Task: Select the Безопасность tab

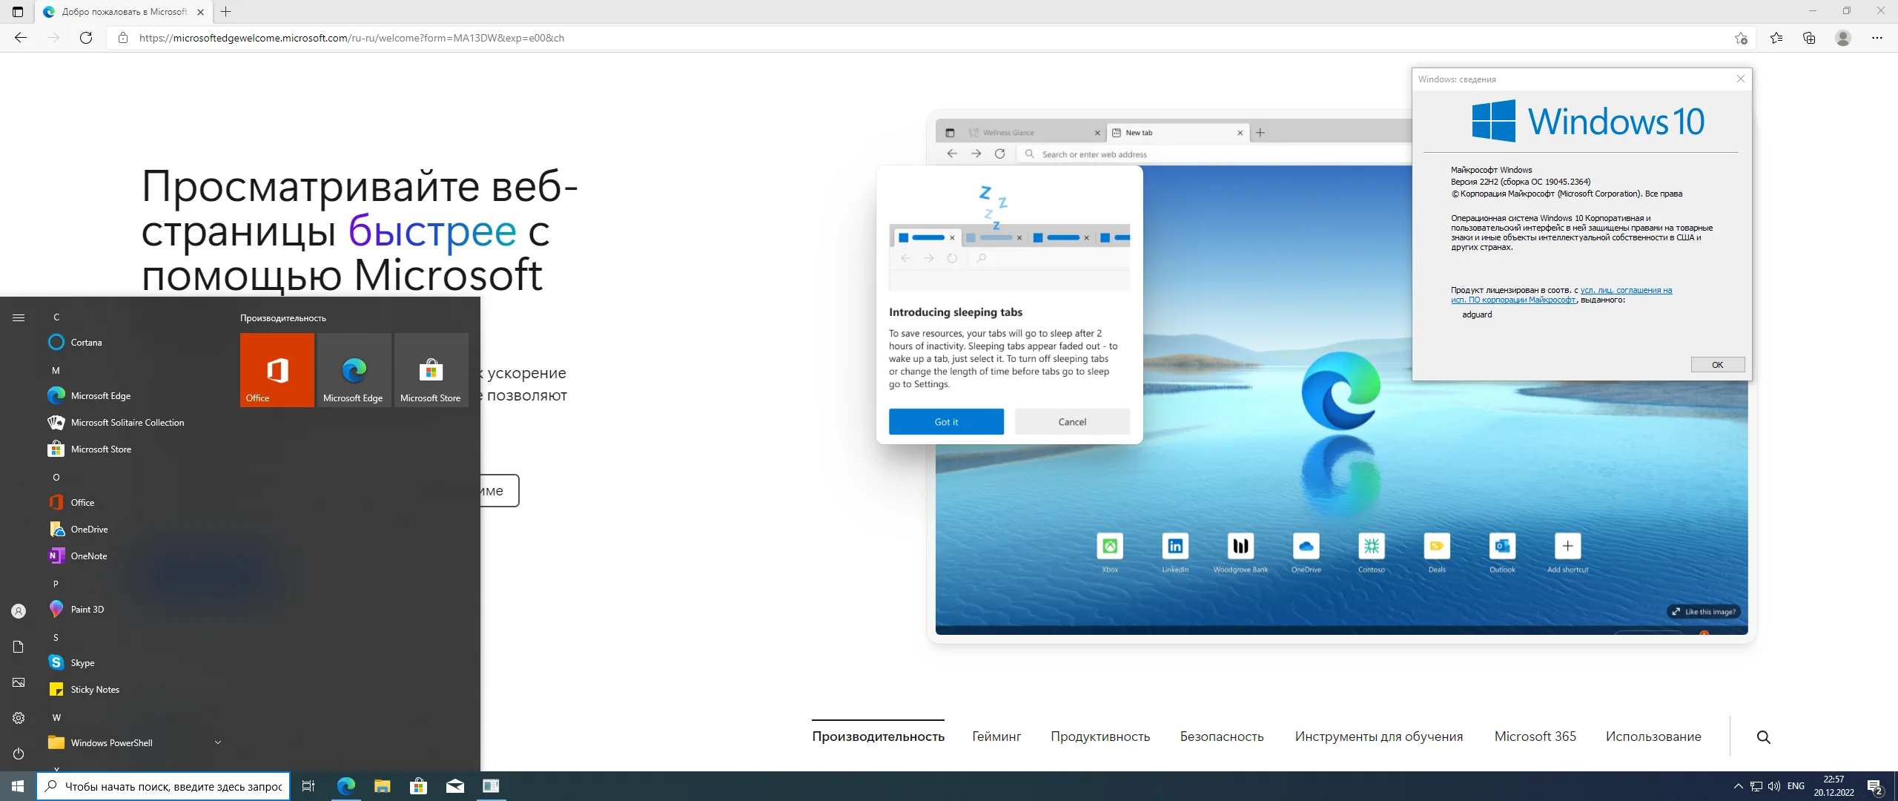Action: click(1222, 736)
